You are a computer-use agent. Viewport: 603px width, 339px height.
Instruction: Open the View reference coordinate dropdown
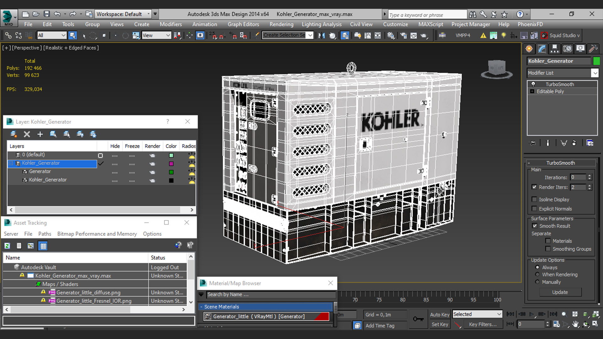click(156, 35)
